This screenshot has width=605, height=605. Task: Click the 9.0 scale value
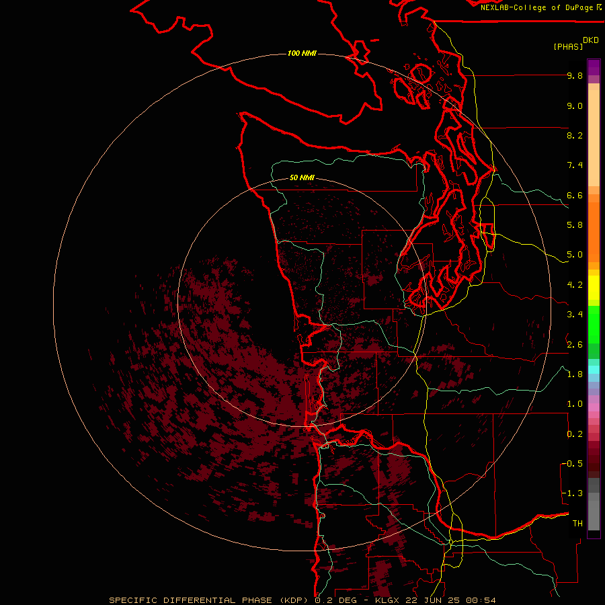[575, 106]
